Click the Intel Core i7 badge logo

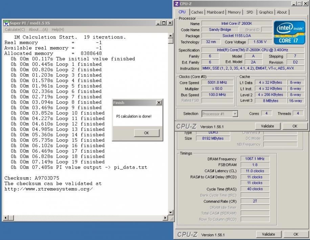289,33
